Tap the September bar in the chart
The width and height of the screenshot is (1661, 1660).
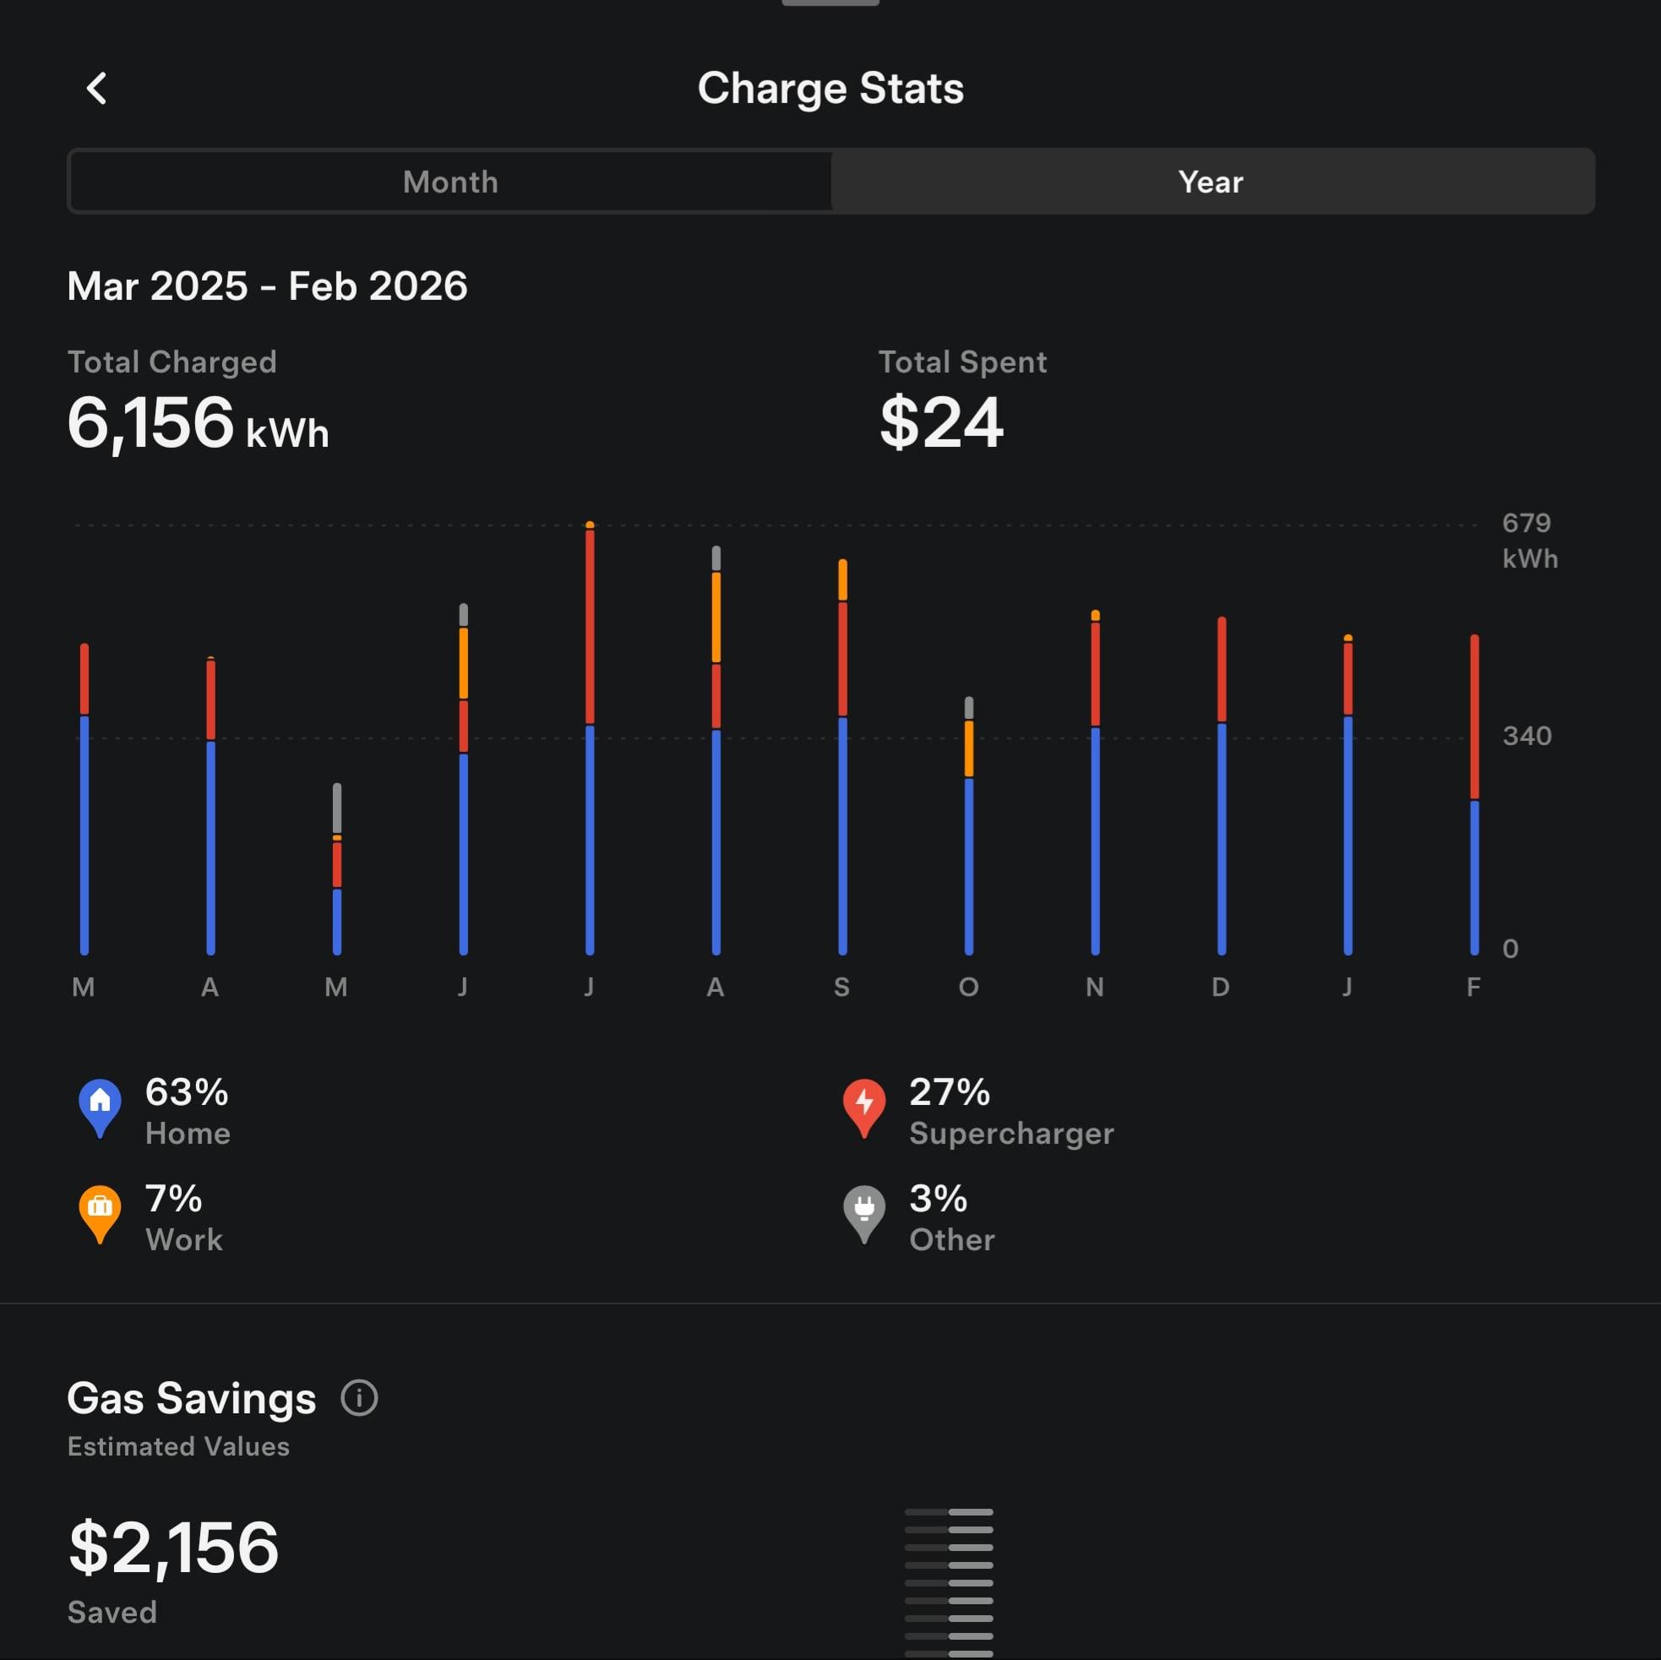(x=842, y=756)
